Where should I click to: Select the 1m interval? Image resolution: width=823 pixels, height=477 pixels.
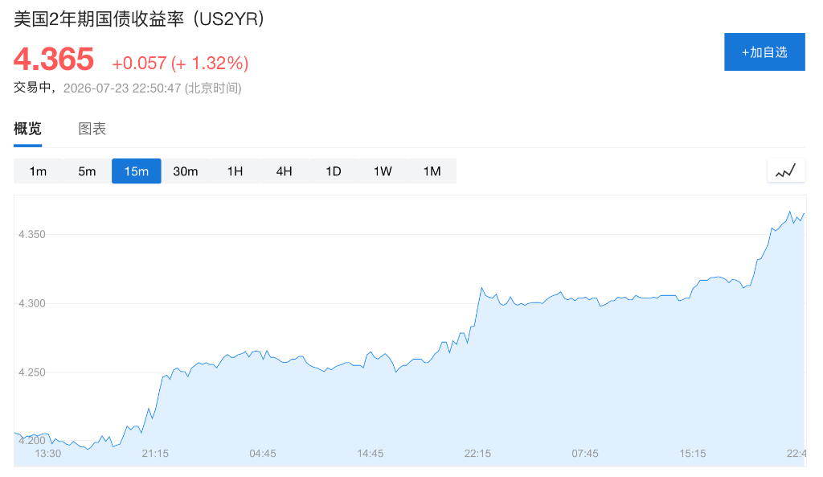pyautogui.click(x=38, y=171)
